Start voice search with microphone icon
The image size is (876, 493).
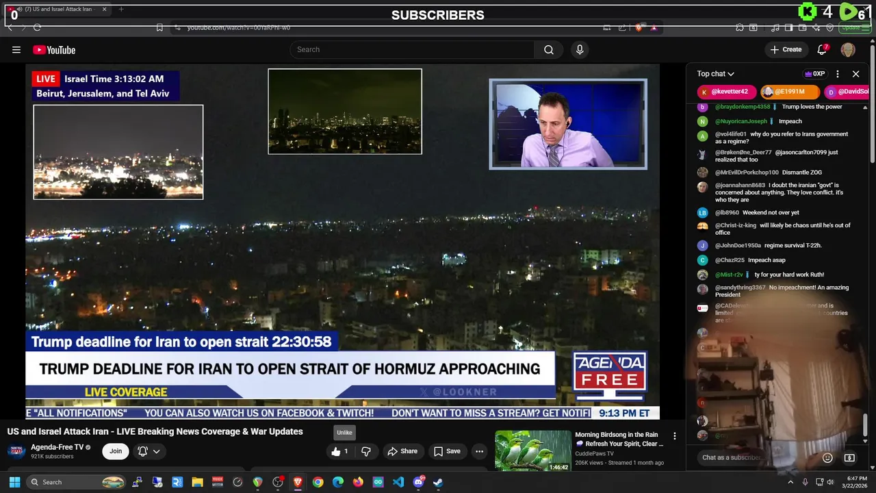pyautogui.click(x=580, y=49)
